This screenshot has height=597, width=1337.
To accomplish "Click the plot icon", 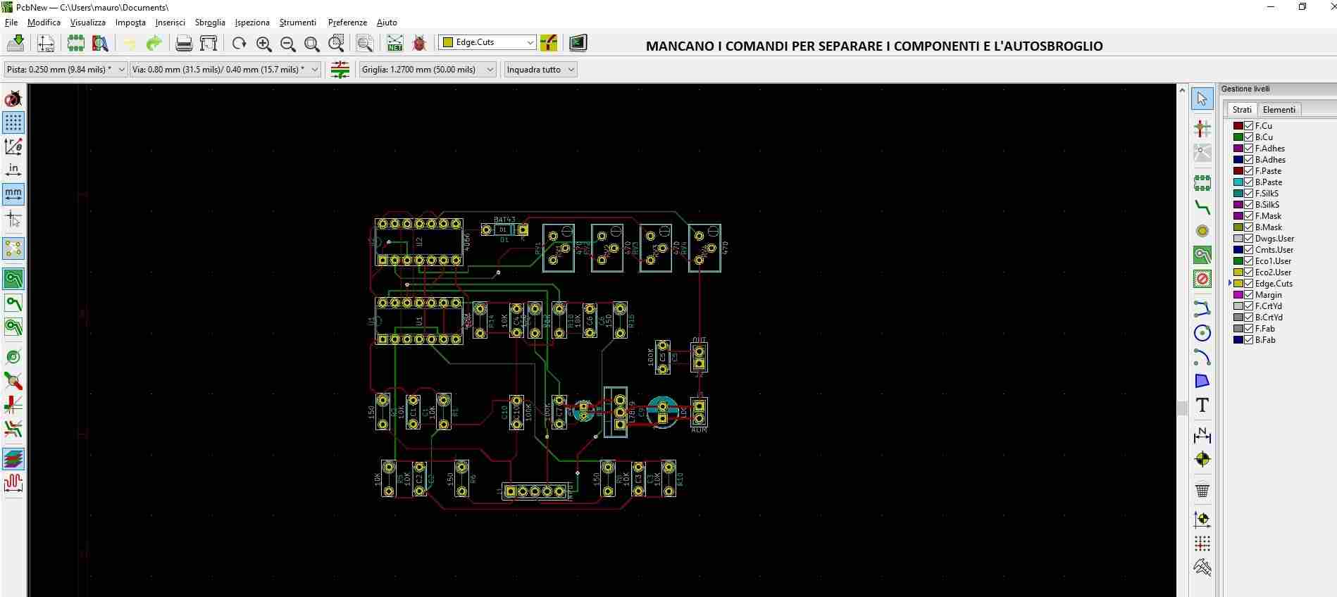I will [209, 43].
